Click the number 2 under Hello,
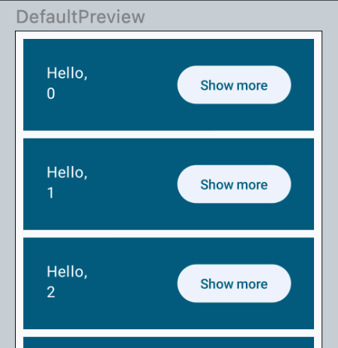 [51, 292]
